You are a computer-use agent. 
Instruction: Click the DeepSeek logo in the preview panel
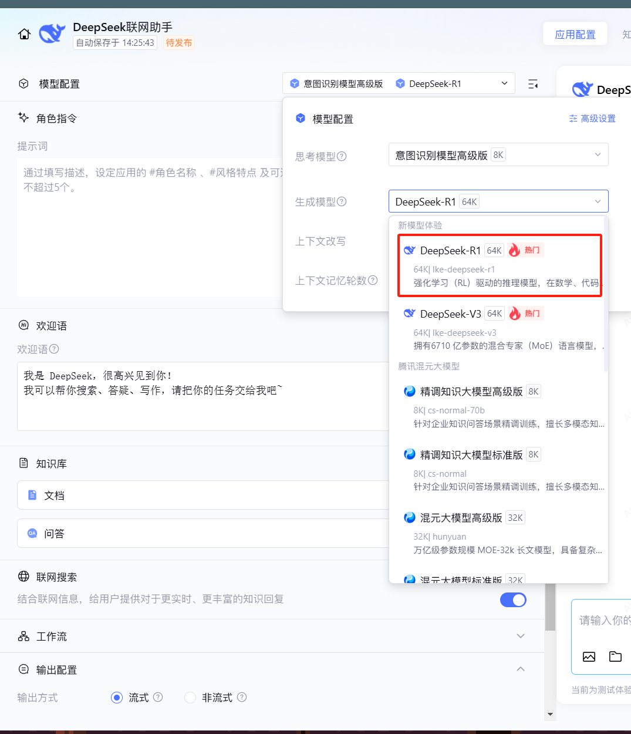(582, 89)
